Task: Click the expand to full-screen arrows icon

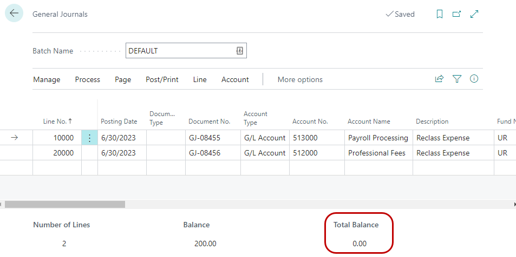Action: (x=474, y=14)
